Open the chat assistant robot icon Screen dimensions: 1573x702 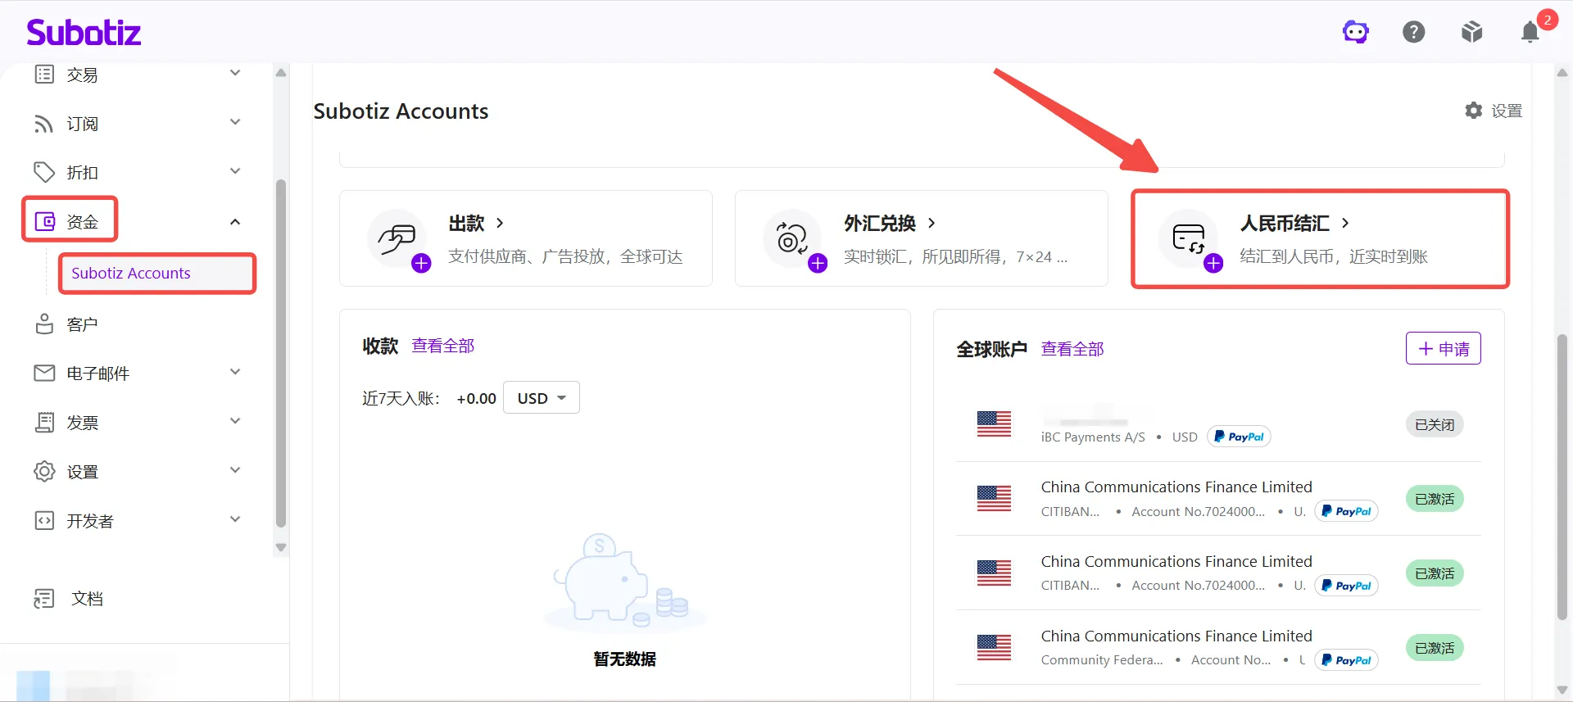(x=1356, y=33)
